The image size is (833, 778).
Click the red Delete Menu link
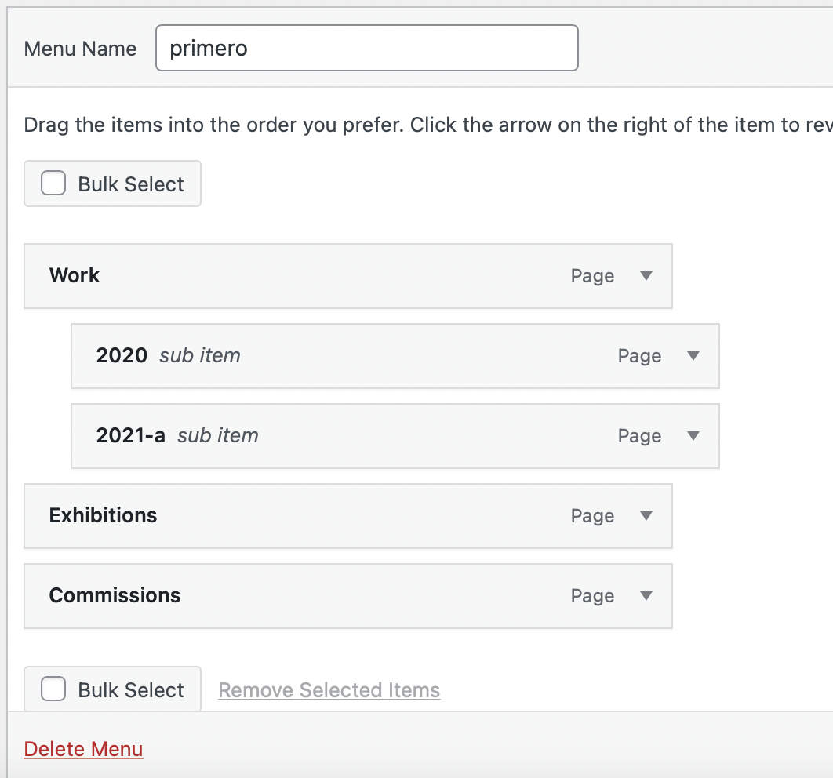coord(83,749)
